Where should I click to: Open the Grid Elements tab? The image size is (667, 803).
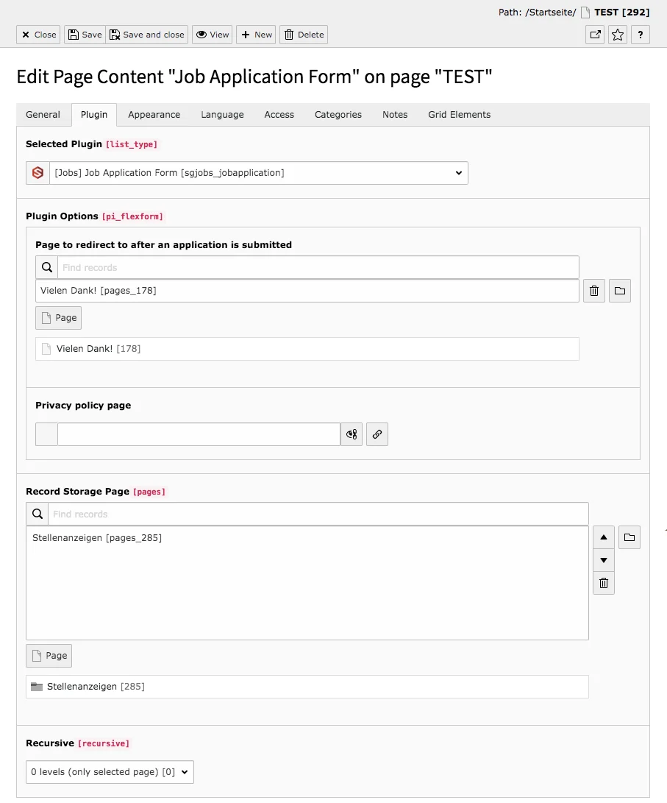pyautogui.click(x=459, y=114)
